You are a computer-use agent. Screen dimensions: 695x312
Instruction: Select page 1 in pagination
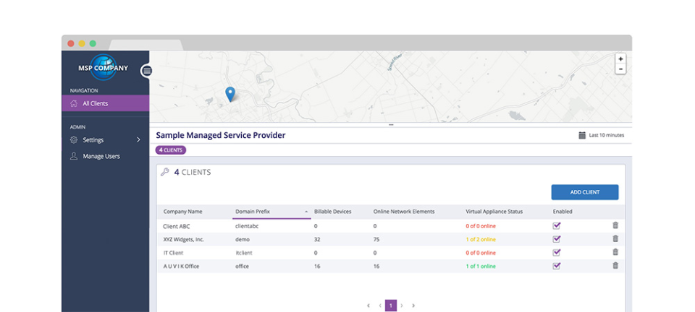(x=391, y=305)
